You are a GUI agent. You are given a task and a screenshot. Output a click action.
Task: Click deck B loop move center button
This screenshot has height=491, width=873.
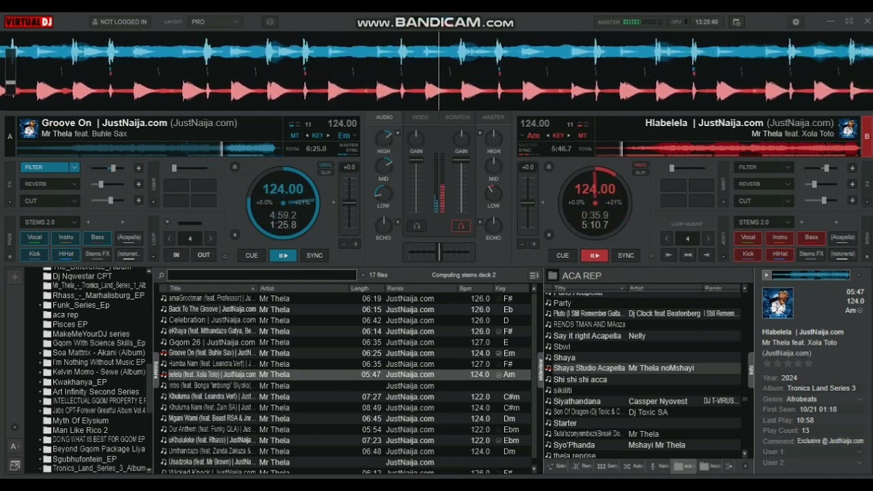click(688, 255)
